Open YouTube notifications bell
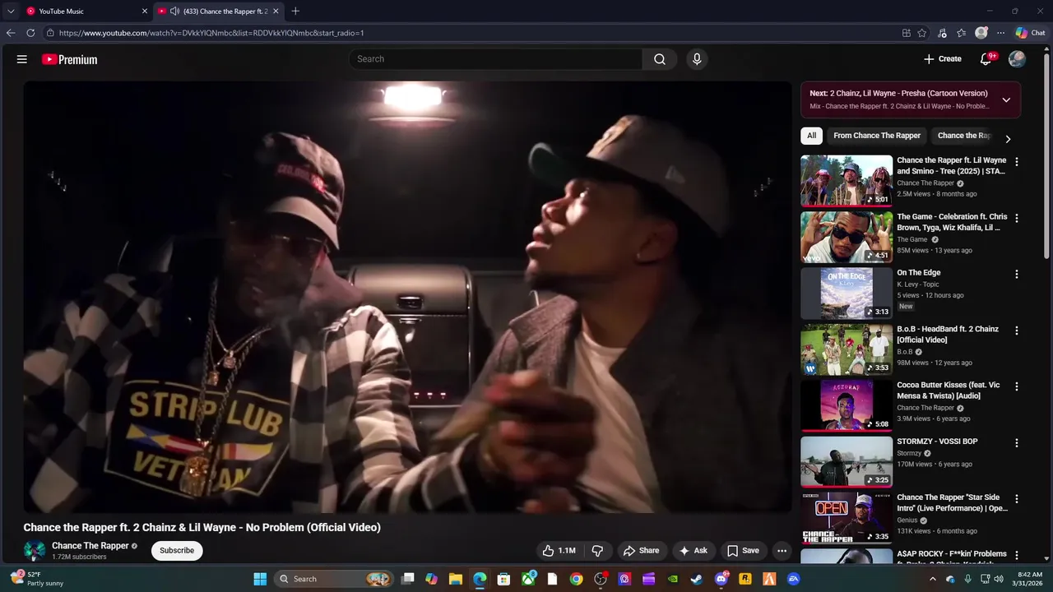 tap(986, 59)
